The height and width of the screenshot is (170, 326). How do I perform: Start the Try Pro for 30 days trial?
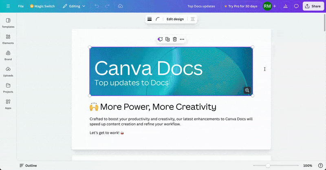pyautogui.click(x=240, y=6)
